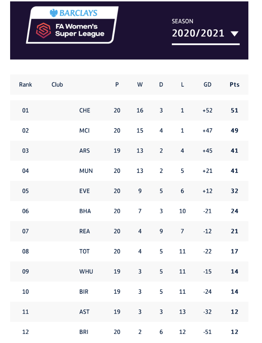262x343 pixels.
Task: Click BRI at bottom of table
Action: (84, 332)
